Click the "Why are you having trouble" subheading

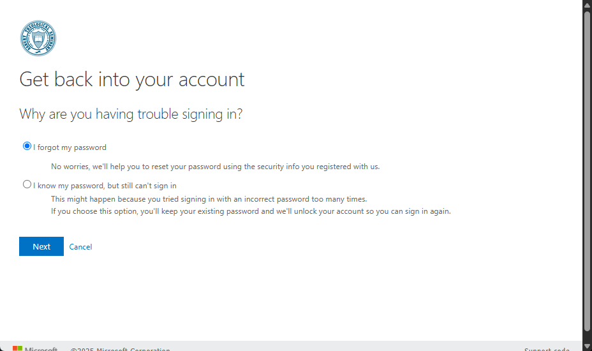pyautogui.click(x=131, y=115)
